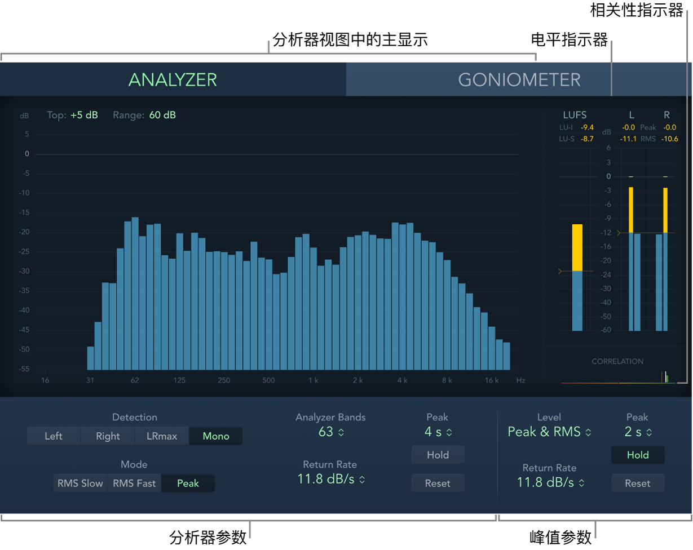Open the level meter Return Rate selector
Viewport: 693px width, 550px height.
click(549, 482)
